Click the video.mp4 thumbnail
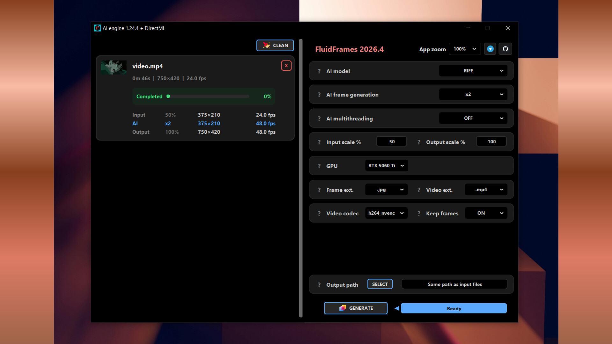 [x=114, y=68]
